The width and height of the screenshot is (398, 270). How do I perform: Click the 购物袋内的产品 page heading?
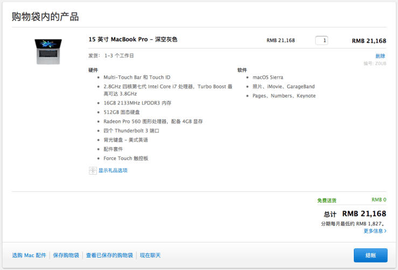point(45,17)
